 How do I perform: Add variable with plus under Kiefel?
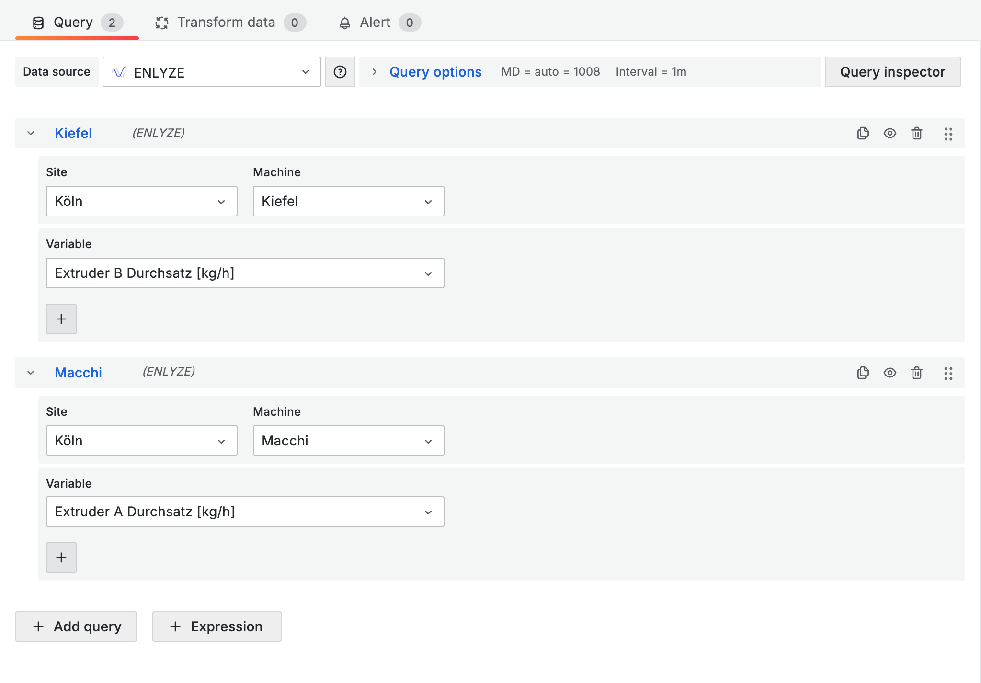click(61, 319)
